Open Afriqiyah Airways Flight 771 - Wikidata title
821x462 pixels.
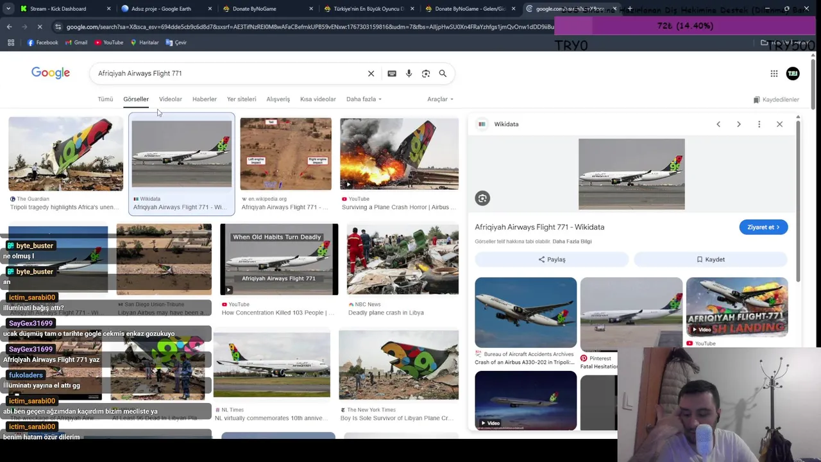pos(539,227)
